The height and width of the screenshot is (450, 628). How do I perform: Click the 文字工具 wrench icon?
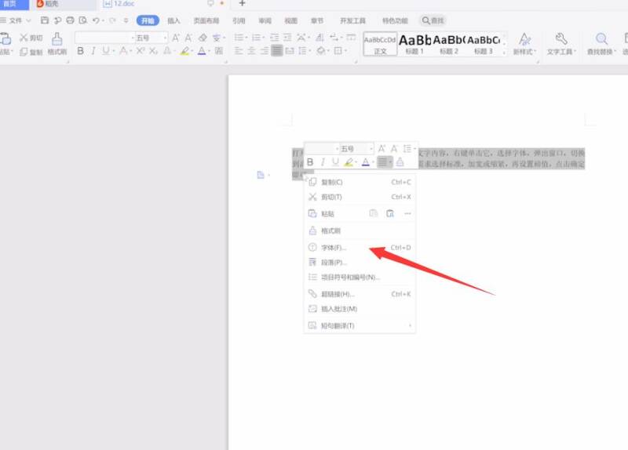(561, 38)
